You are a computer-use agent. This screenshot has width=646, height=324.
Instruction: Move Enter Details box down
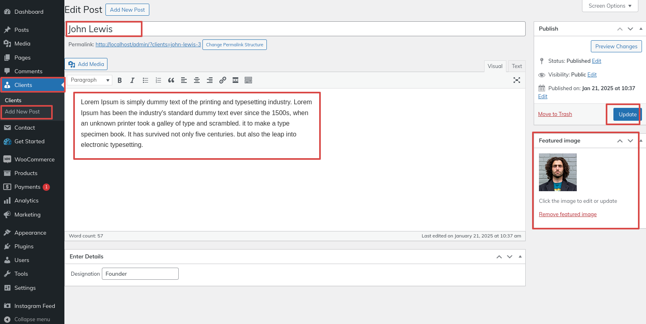point(510,257)
